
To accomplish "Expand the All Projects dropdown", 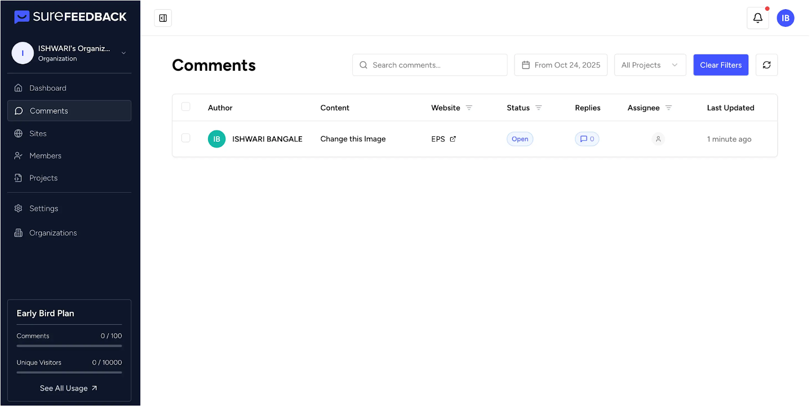I will coord(650,65).
